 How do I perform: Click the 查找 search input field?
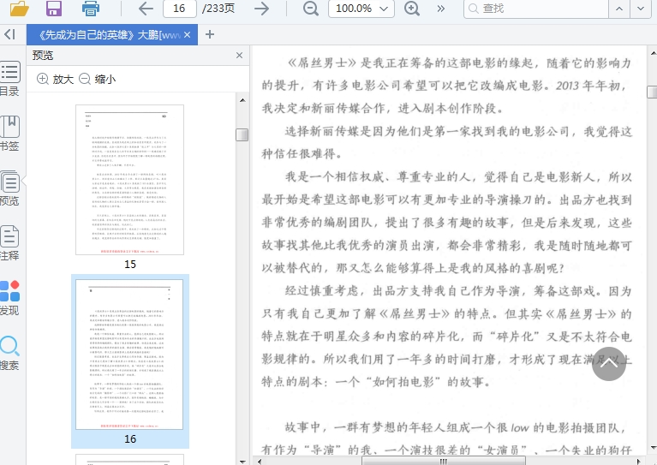[x=536, y=9]
